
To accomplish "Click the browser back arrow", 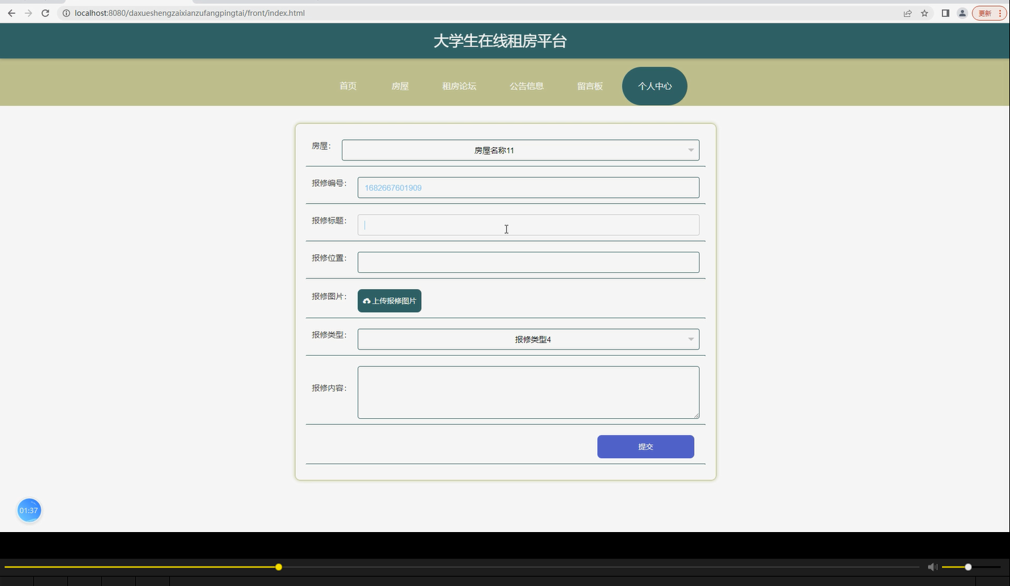I will (11, 13).
